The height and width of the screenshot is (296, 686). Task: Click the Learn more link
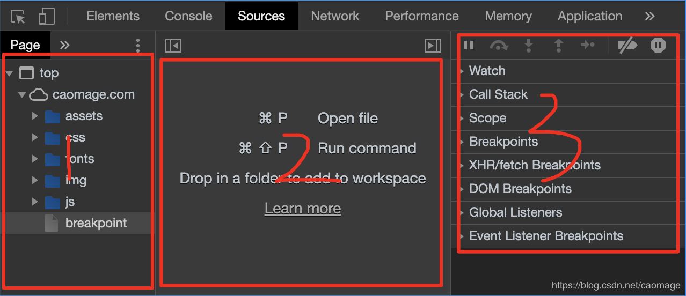(x=303, y=208)
